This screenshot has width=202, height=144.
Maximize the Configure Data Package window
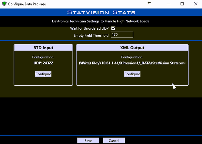pos(182,4)
